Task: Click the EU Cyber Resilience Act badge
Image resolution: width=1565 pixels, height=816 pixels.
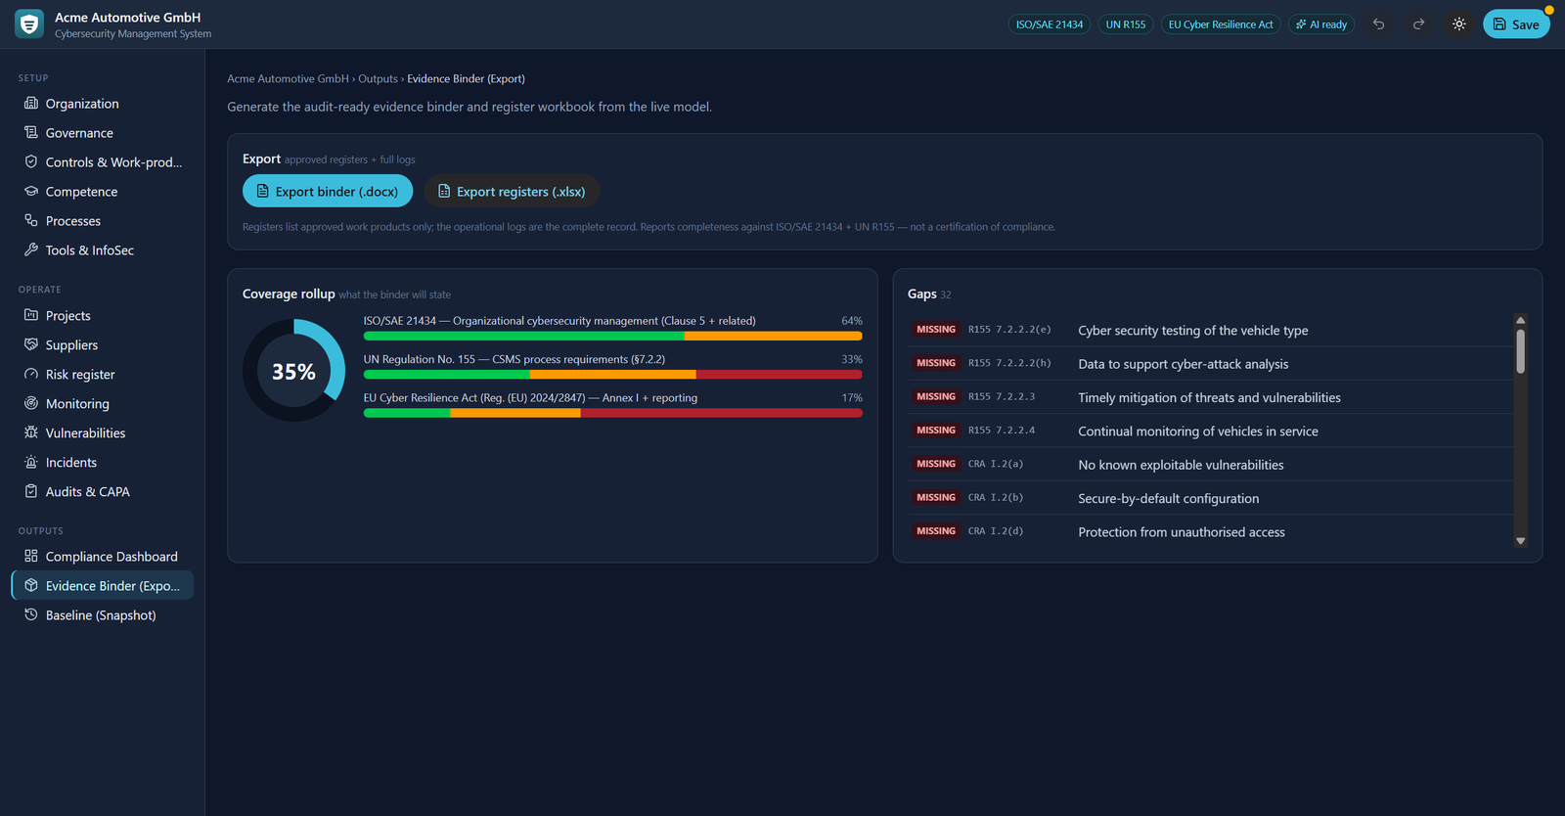Action: tap(1221, 24)
